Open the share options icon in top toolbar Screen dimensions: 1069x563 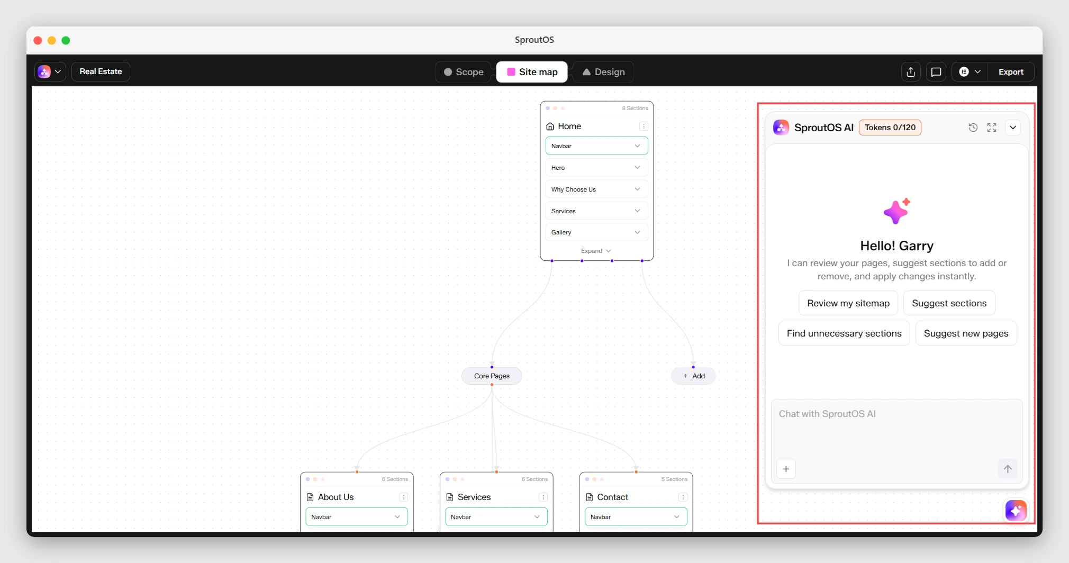point(910,71)
